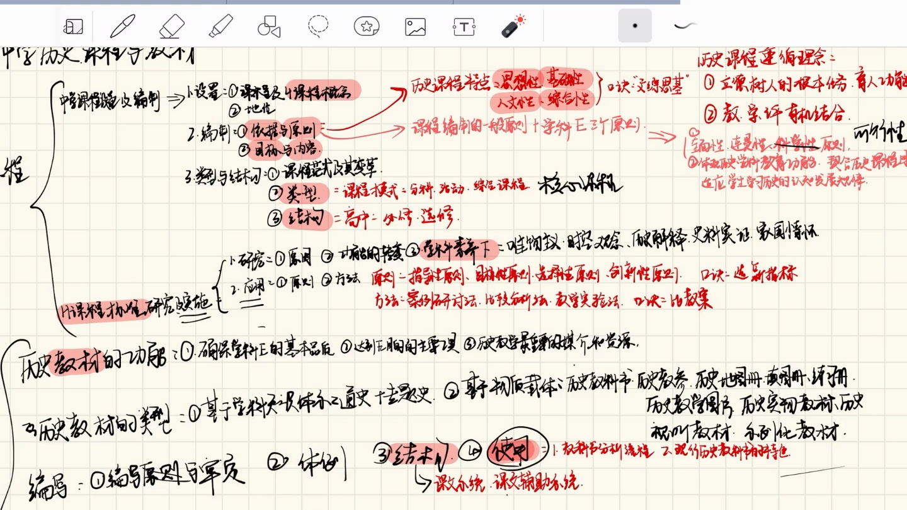Image resolution: width=907 pixels, height=510 pixels.
Task: Choose the trail line laser pointer style
Action: click(685, 26)
